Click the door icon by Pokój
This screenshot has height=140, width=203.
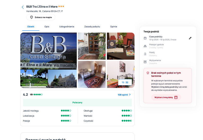(145, 54)
